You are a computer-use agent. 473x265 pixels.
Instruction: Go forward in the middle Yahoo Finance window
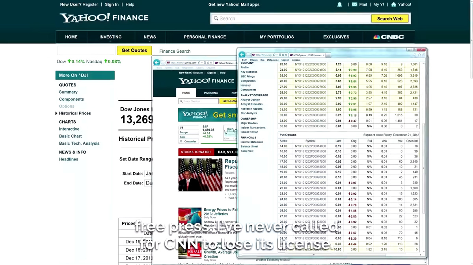click(163, 63)
